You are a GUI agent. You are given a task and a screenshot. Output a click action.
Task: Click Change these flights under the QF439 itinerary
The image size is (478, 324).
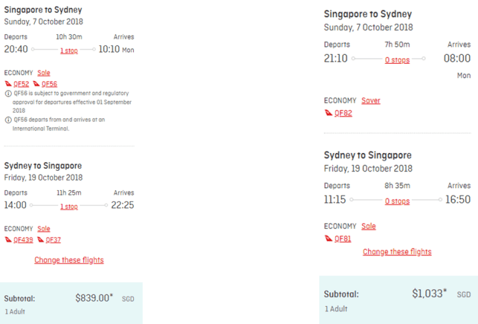[69, 260]
